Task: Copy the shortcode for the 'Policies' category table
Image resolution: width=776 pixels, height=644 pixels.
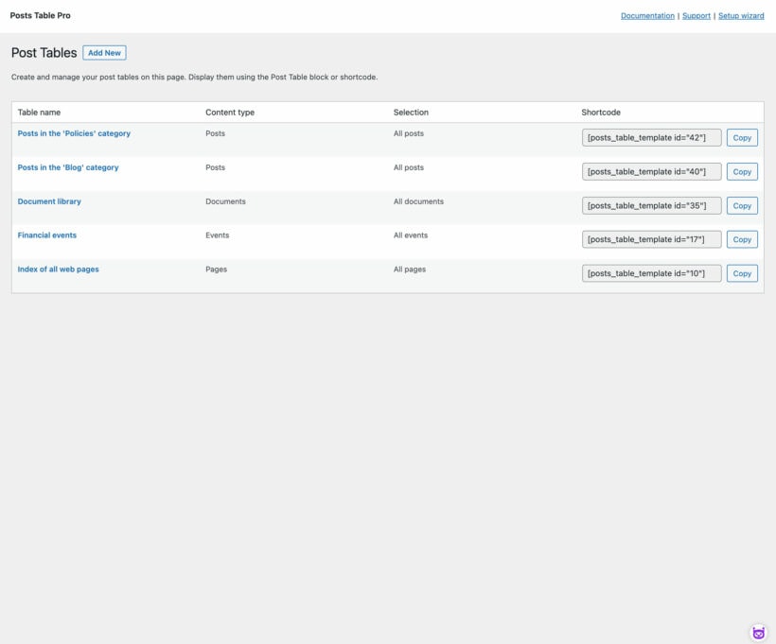Action: (x=742, y=137)
